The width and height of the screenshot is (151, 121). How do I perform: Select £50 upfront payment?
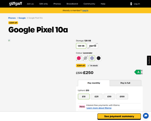pos(109,96)
